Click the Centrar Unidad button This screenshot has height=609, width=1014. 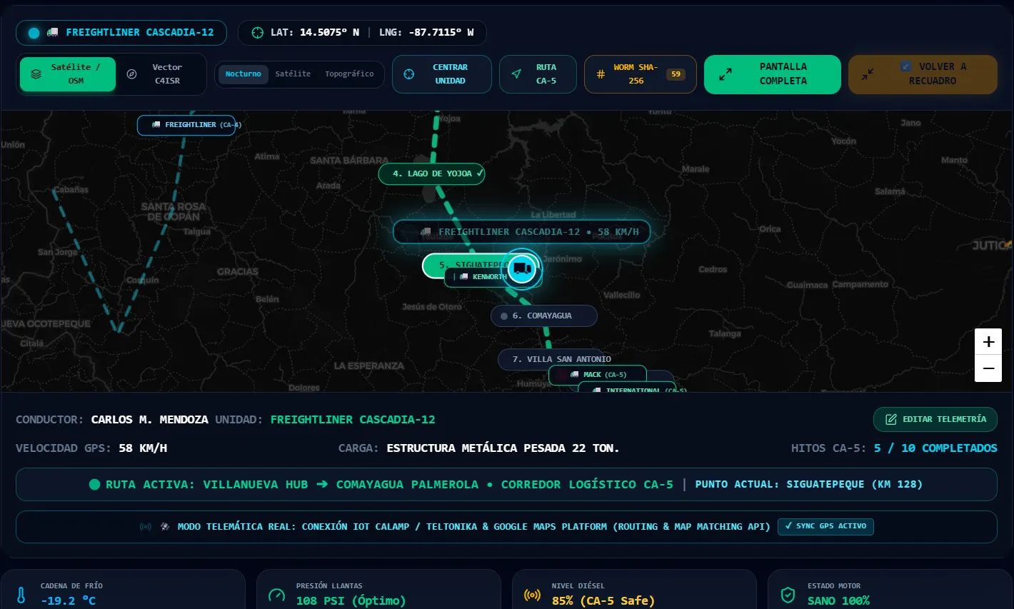tap(442, 74)
